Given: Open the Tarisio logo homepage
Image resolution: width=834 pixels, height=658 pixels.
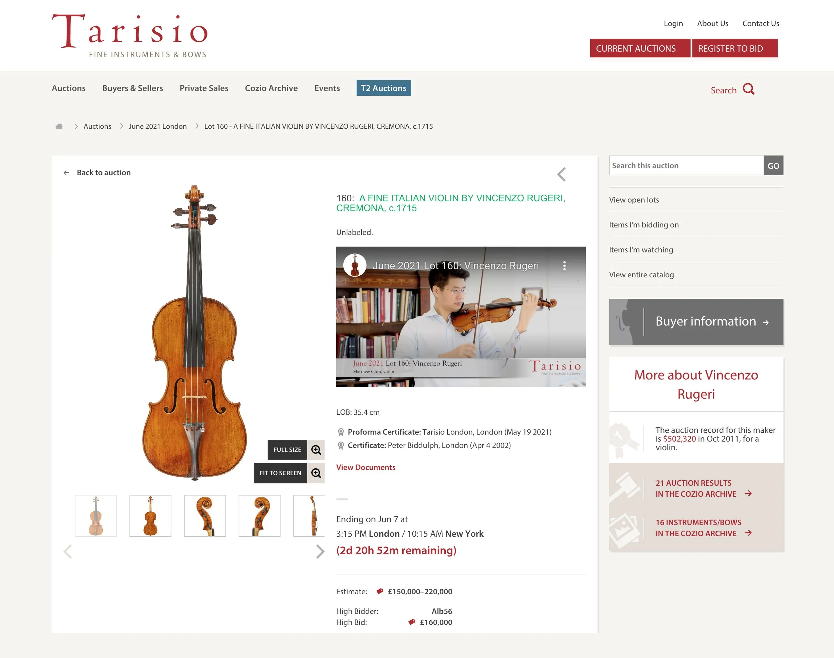Looking at the screenshot, I should point(130,36).
